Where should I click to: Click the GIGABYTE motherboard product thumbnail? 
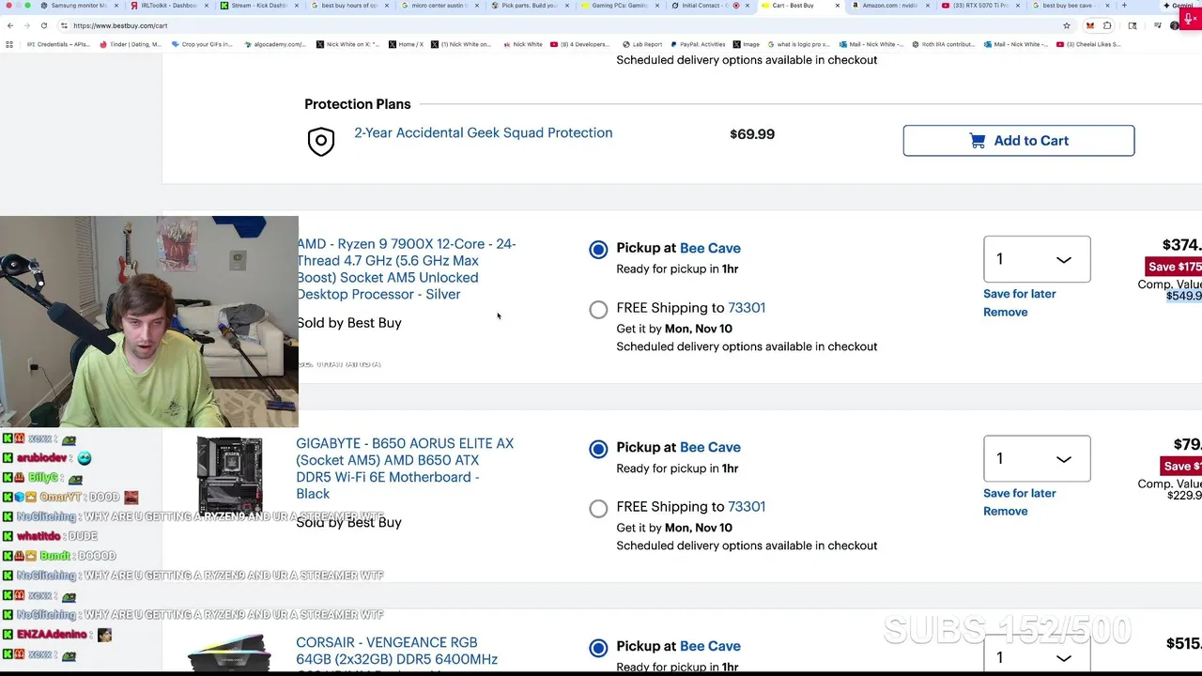coord(229,476)
